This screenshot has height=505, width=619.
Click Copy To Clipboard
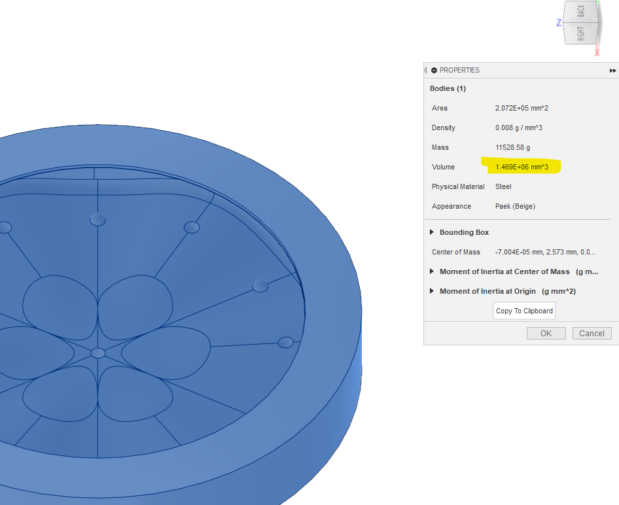click(x=523, y=311)
